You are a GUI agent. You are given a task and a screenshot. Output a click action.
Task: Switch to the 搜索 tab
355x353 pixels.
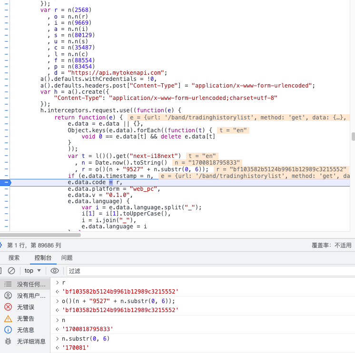pos(14,258)
